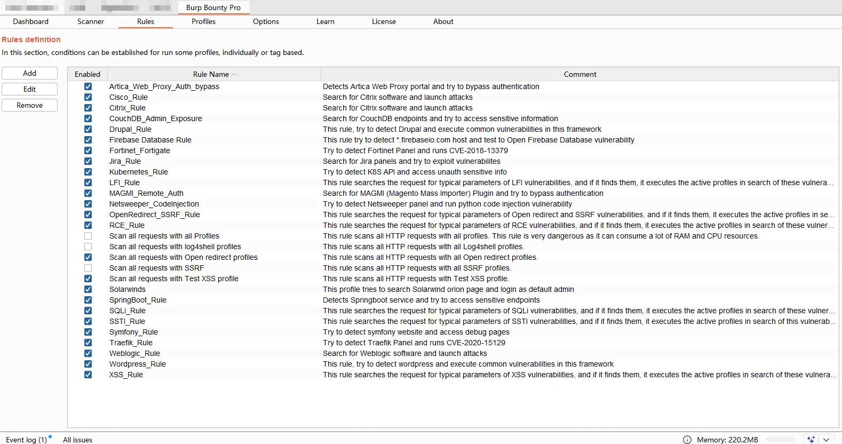The height and width of the screenshot is (444, 842).
Task: Sort by the Enabled column header
Action: tap(88, 74)
